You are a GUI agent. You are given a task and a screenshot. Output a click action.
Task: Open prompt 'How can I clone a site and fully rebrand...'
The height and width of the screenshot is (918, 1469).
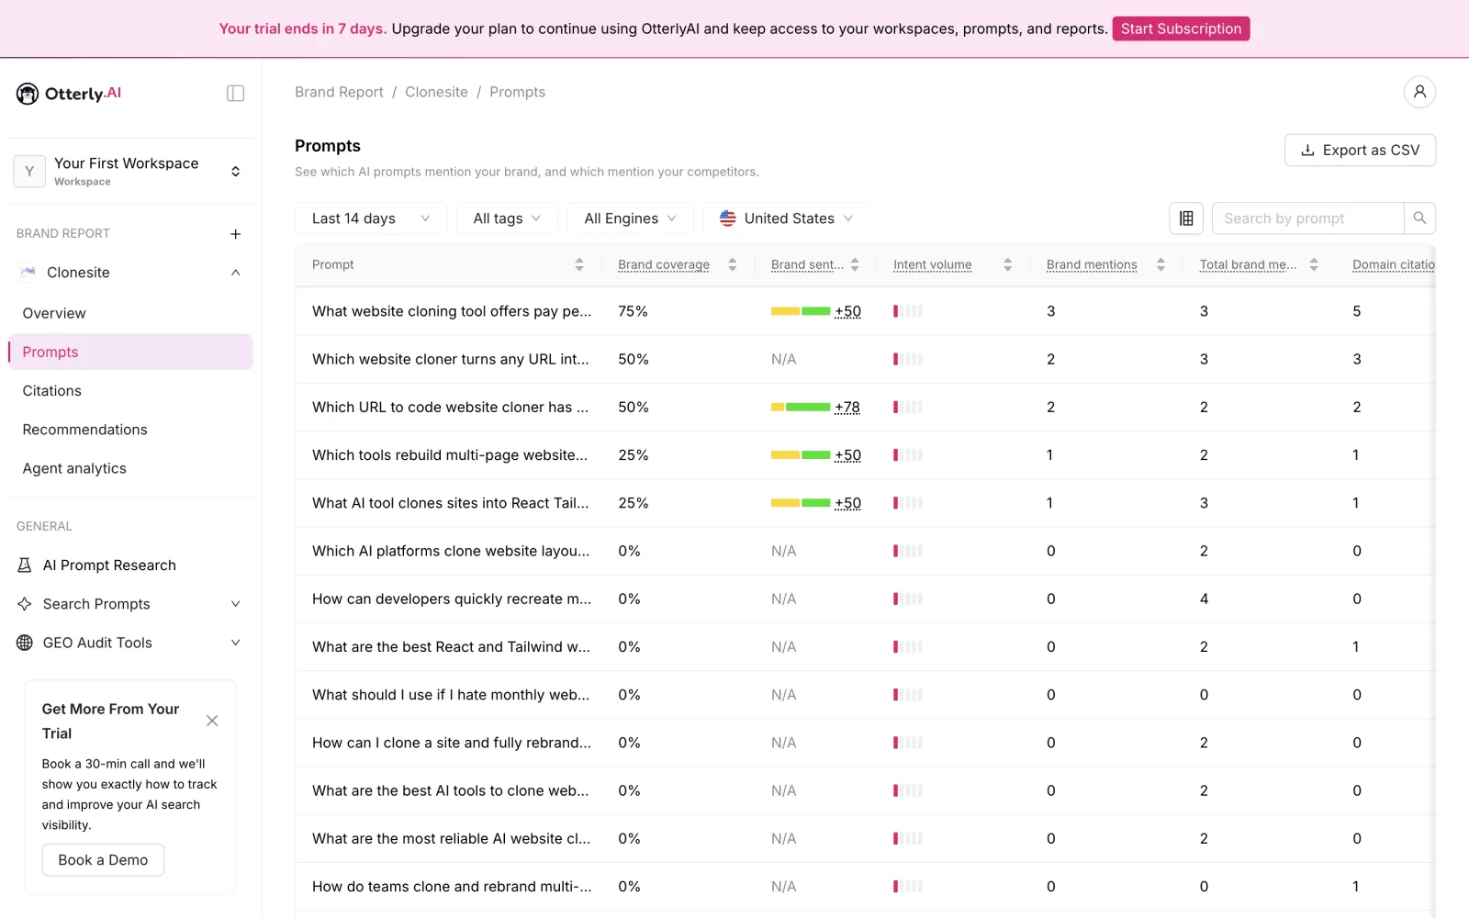coord(452,743)
